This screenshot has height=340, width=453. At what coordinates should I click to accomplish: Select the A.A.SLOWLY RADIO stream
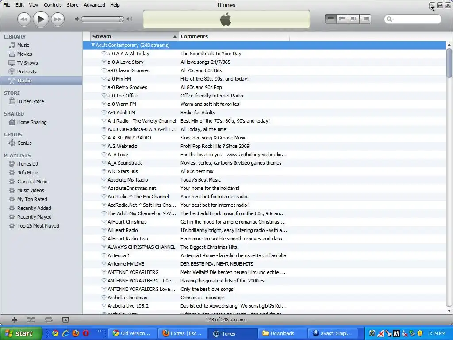[x=265, y=138]
